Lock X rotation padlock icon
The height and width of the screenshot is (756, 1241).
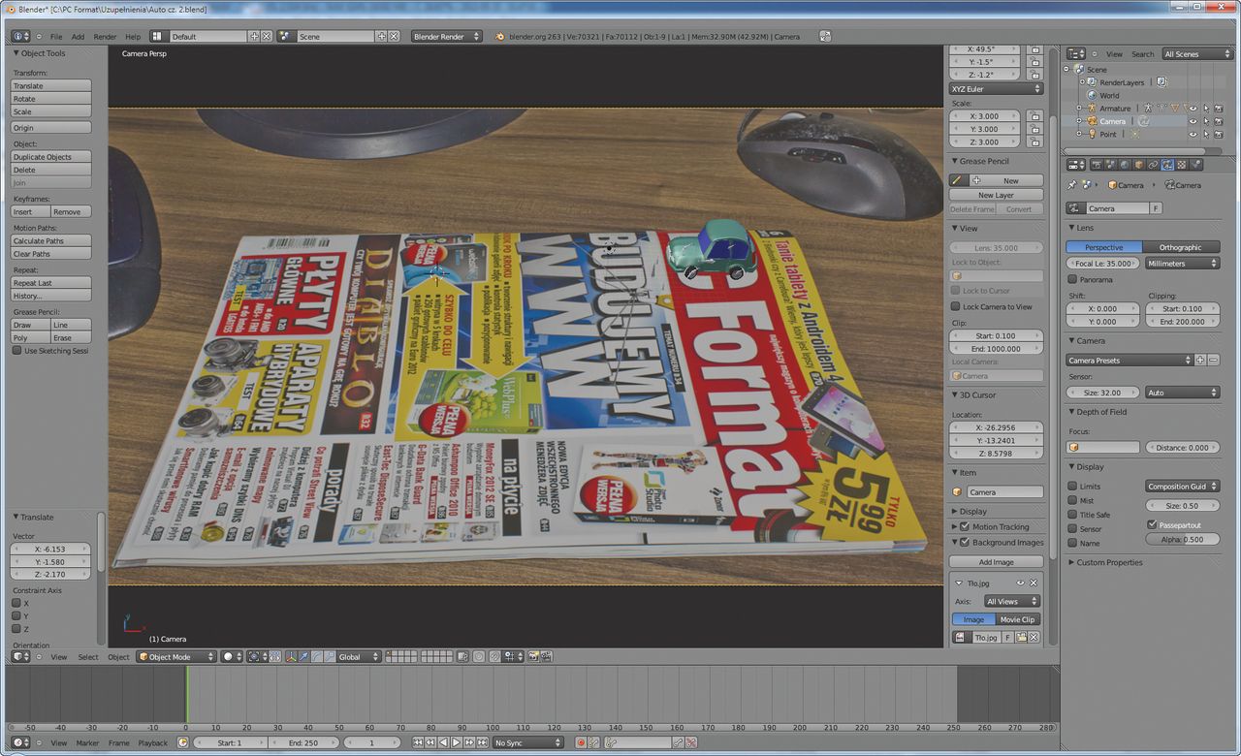(x=1034, y=48)
